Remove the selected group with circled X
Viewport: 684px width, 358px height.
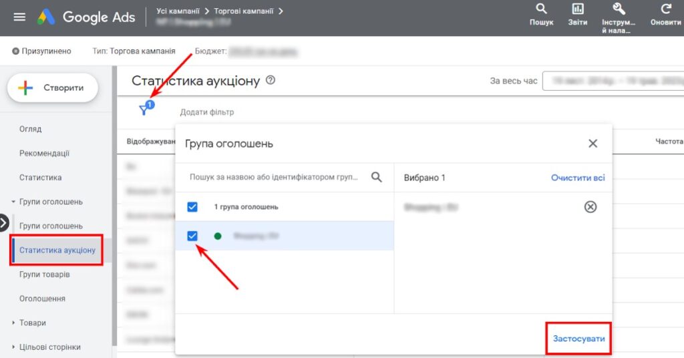(590, 206)
